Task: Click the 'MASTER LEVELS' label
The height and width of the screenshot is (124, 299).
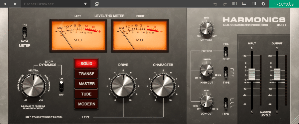Action: coord(265,114)
